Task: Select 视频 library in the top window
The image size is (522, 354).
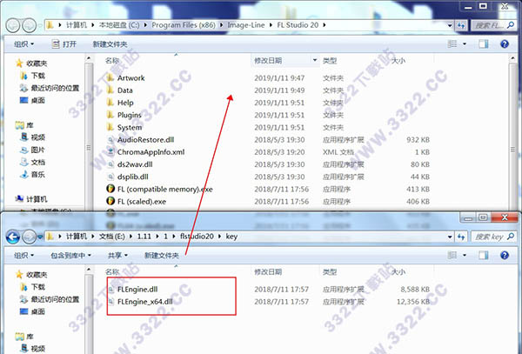Action: coord(33,137)
